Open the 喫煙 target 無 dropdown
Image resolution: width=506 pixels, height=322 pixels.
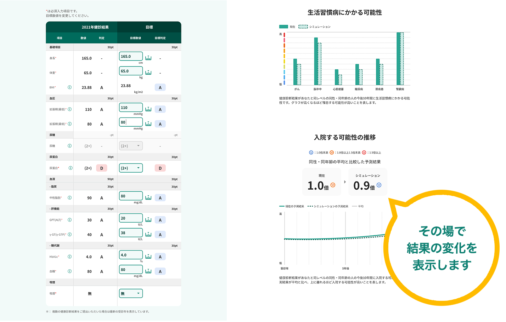pyautogui.click(x=131, y=293)
